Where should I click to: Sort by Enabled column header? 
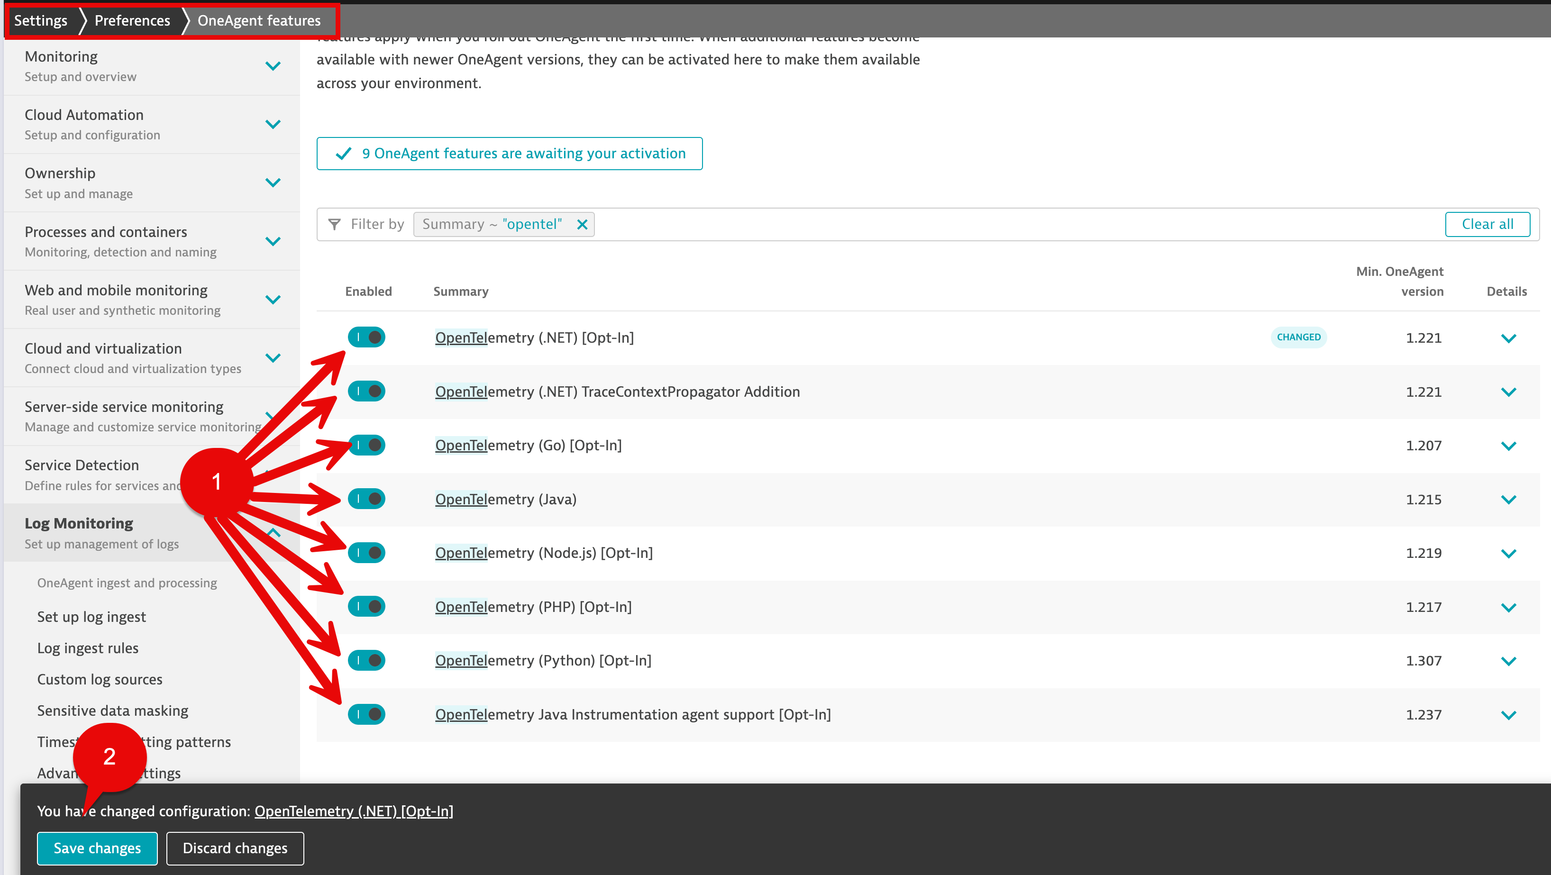click(x=368, y=292)
